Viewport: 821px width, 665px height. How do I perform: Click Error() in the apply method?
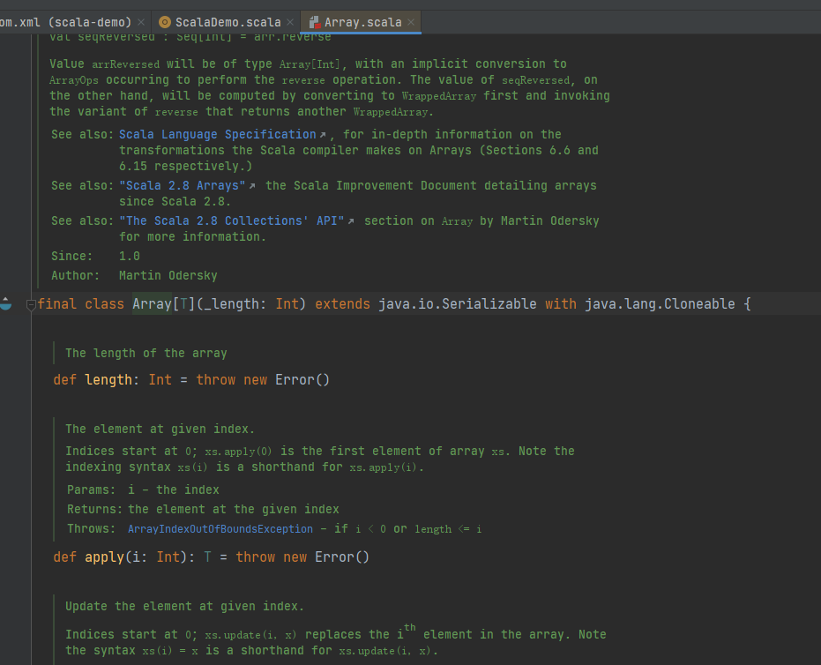pyautogui.click(x=342, y=557)
